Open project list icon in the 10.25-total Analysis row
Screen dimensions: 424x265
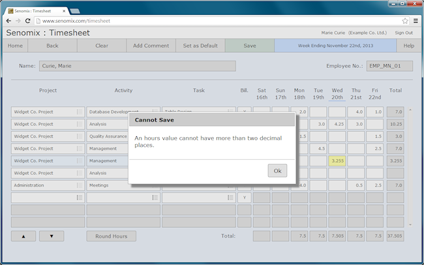tap(79, 124)
